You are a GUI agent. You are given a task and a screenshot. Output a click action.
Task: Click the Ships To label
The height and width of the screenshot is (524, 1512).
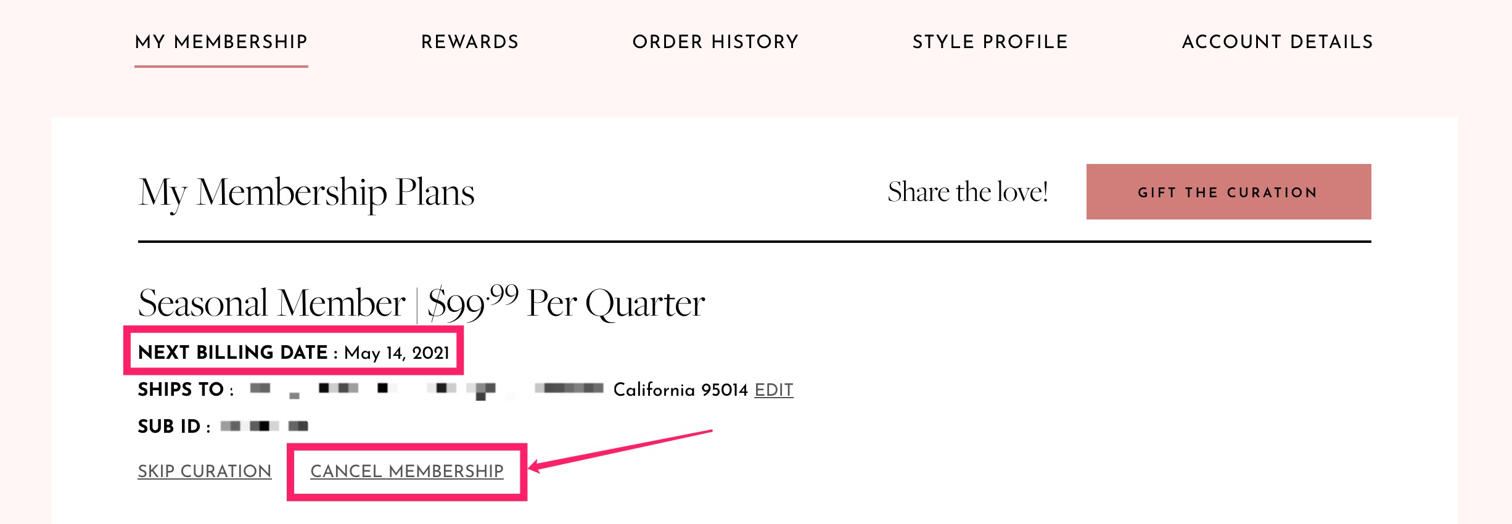(x=181, y=390)
